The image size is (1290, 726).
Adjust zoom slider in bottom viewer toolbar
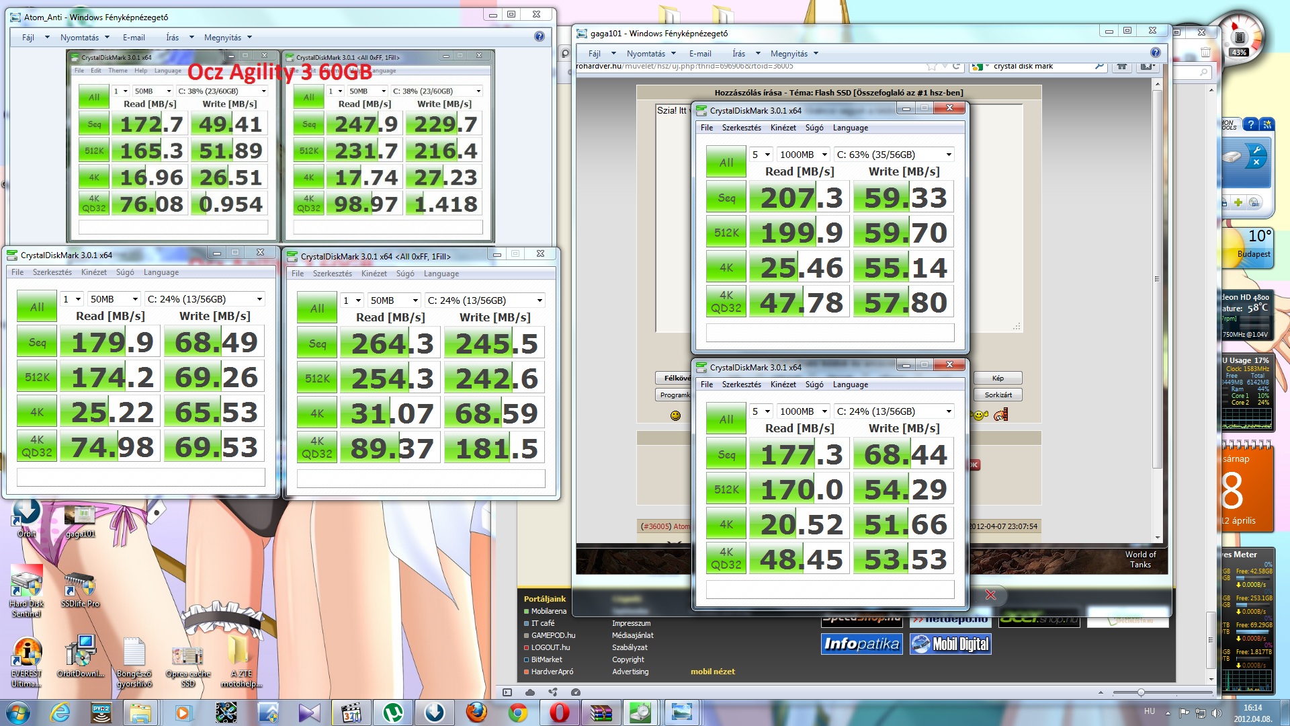click(x=1140, y=692)
